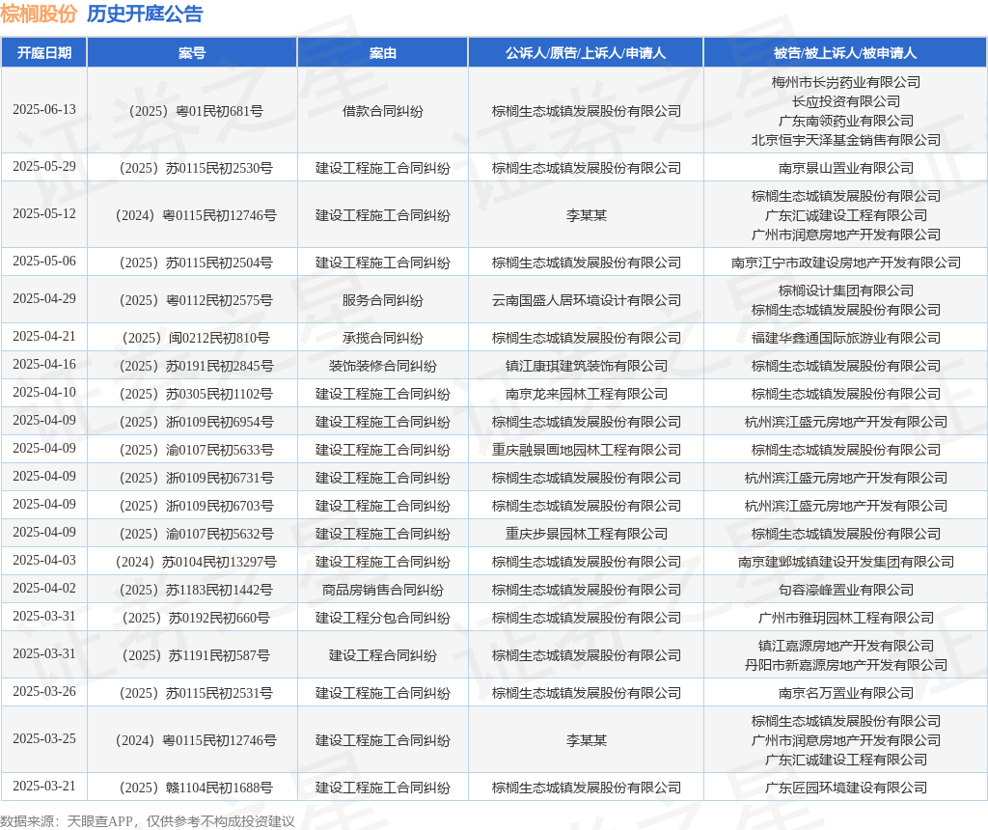This screenshot has width=988, height=830.
Task: Click date cell 2025-04-16
Action: [x=44, y=364]
